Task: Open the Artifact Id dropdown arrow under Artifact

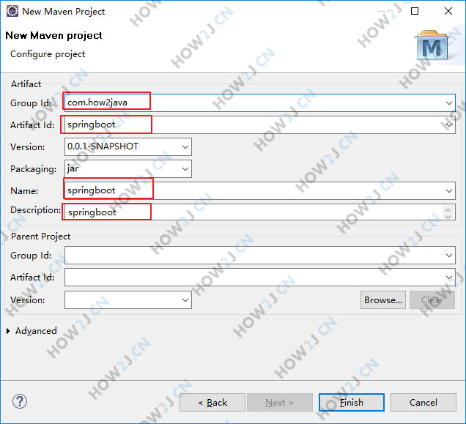Action: [x=448, y=125]
